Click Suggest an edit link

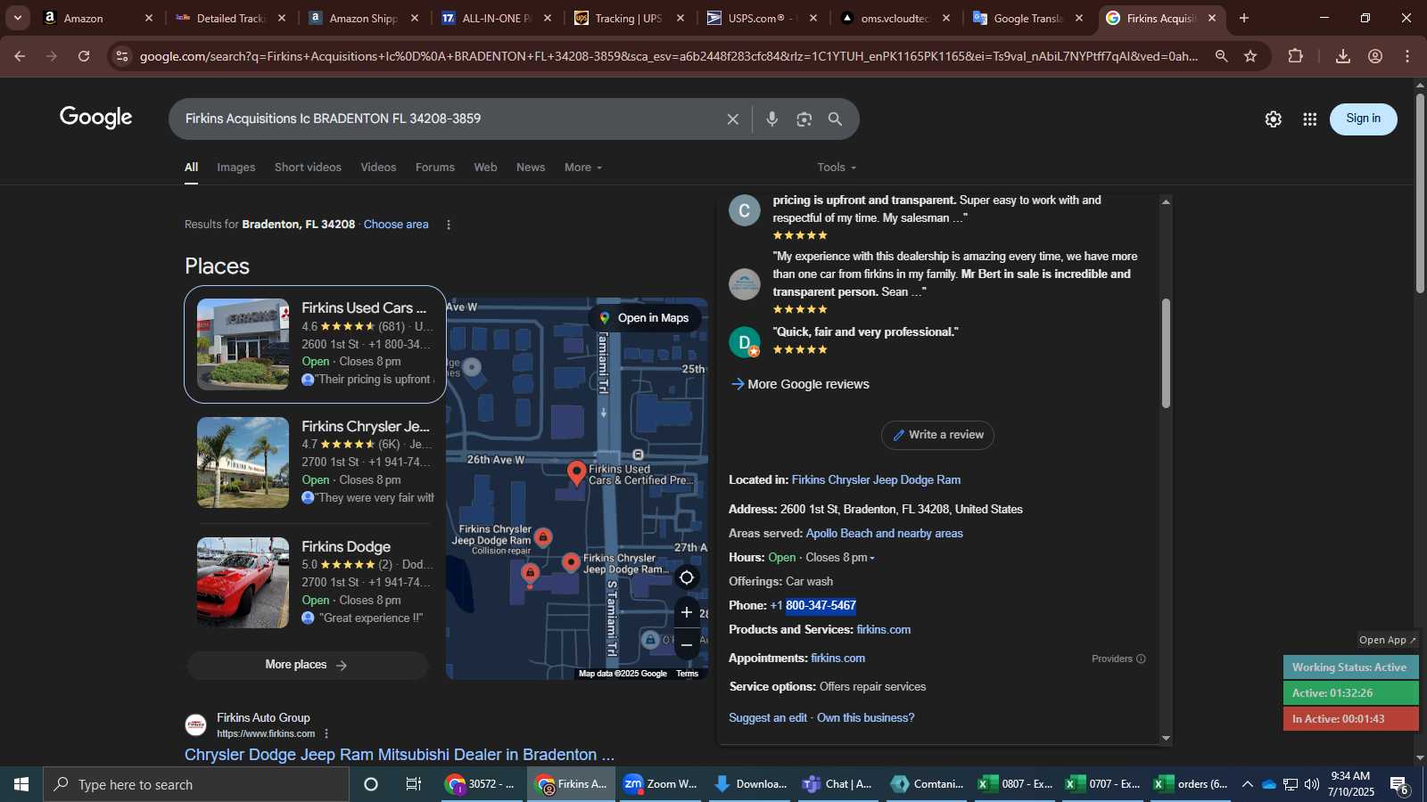click(x=768, y=718)
